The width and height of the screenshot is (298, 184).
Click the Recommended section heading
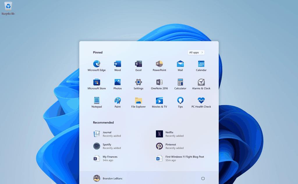[x=103, y=122]
